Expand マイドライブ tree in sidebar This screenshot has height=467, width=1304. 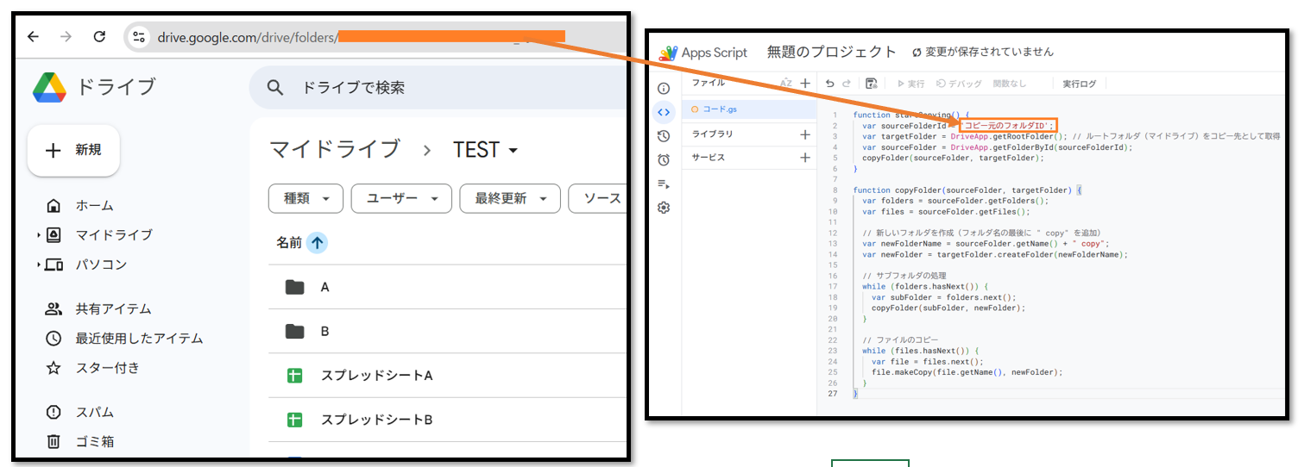(39, 235)
